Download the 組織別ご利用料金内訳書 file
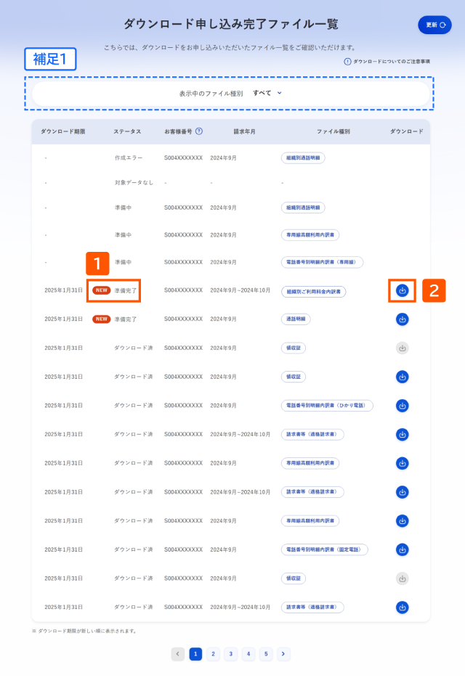The image size is (465, 683). point(403,290)
